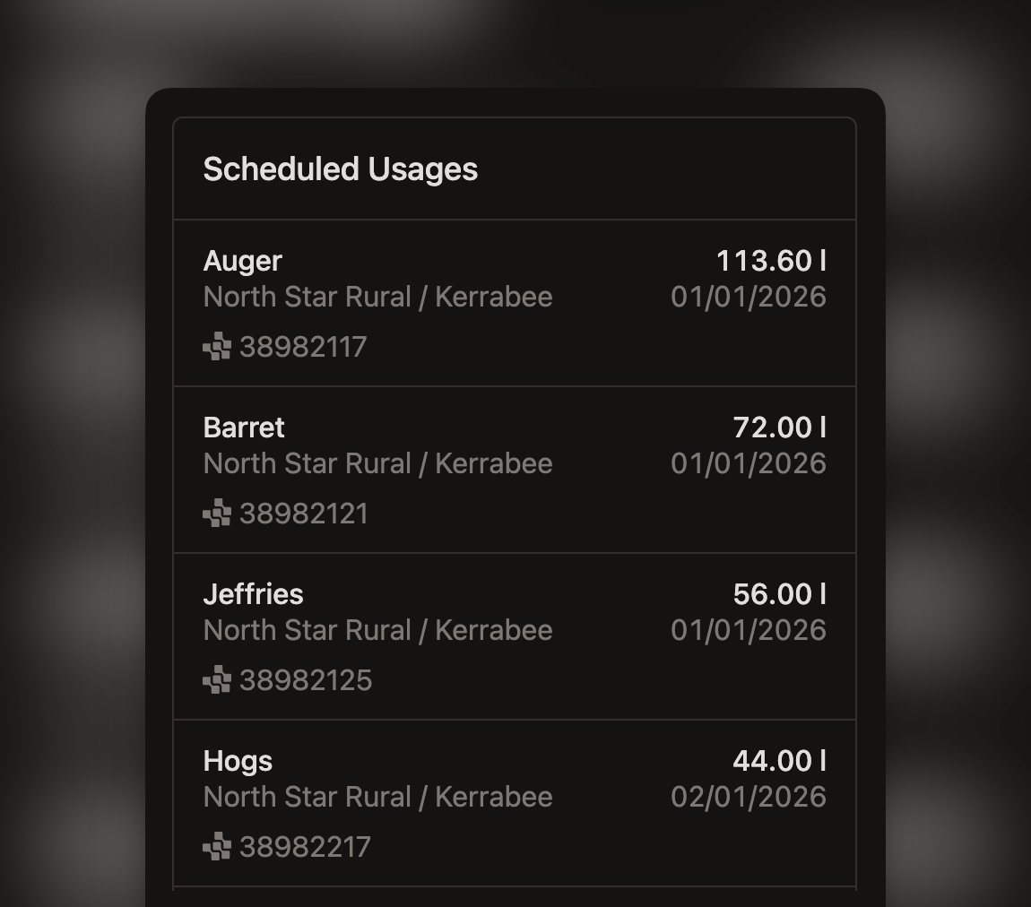Click the batch icon in the Barret row

point(216,513)
